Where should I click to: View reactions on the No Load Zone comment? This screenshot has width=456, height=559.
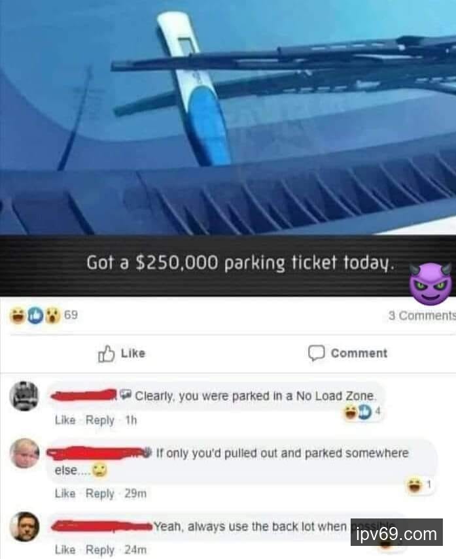[x=362, y=412]
